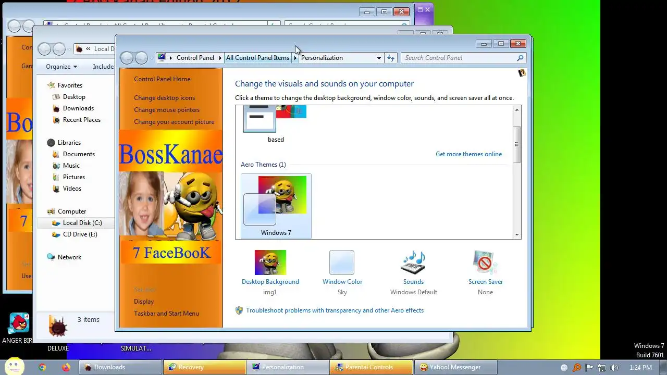Click the Forward button in Personalization window
The image size is (667, 375).
click(x=141, y=58)
